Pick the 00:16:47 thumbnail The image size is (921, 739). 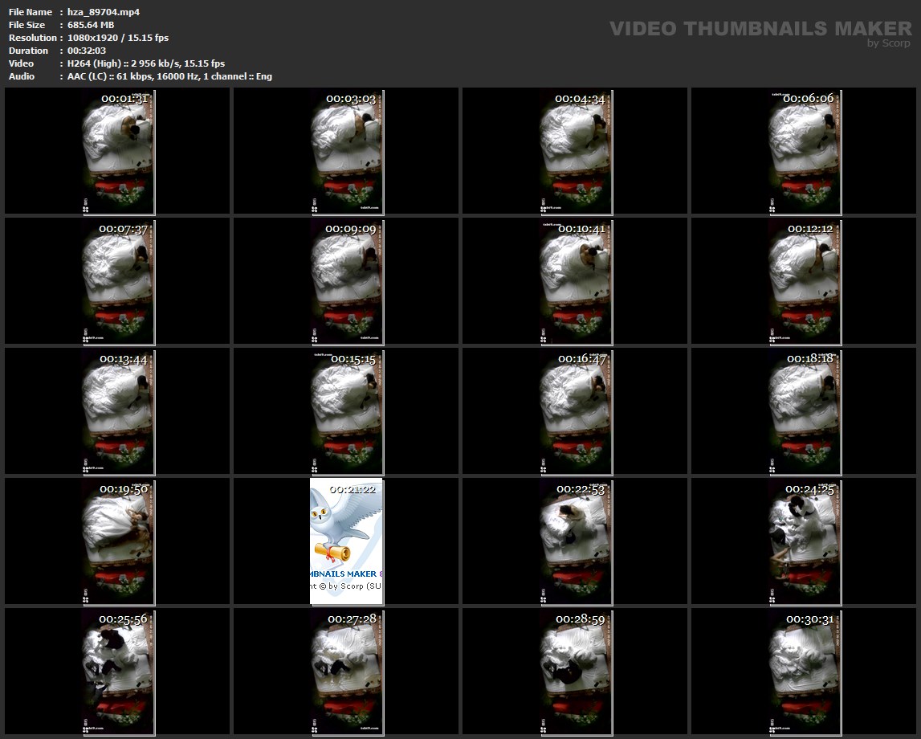pyautogui.click(x=575, y=412)
